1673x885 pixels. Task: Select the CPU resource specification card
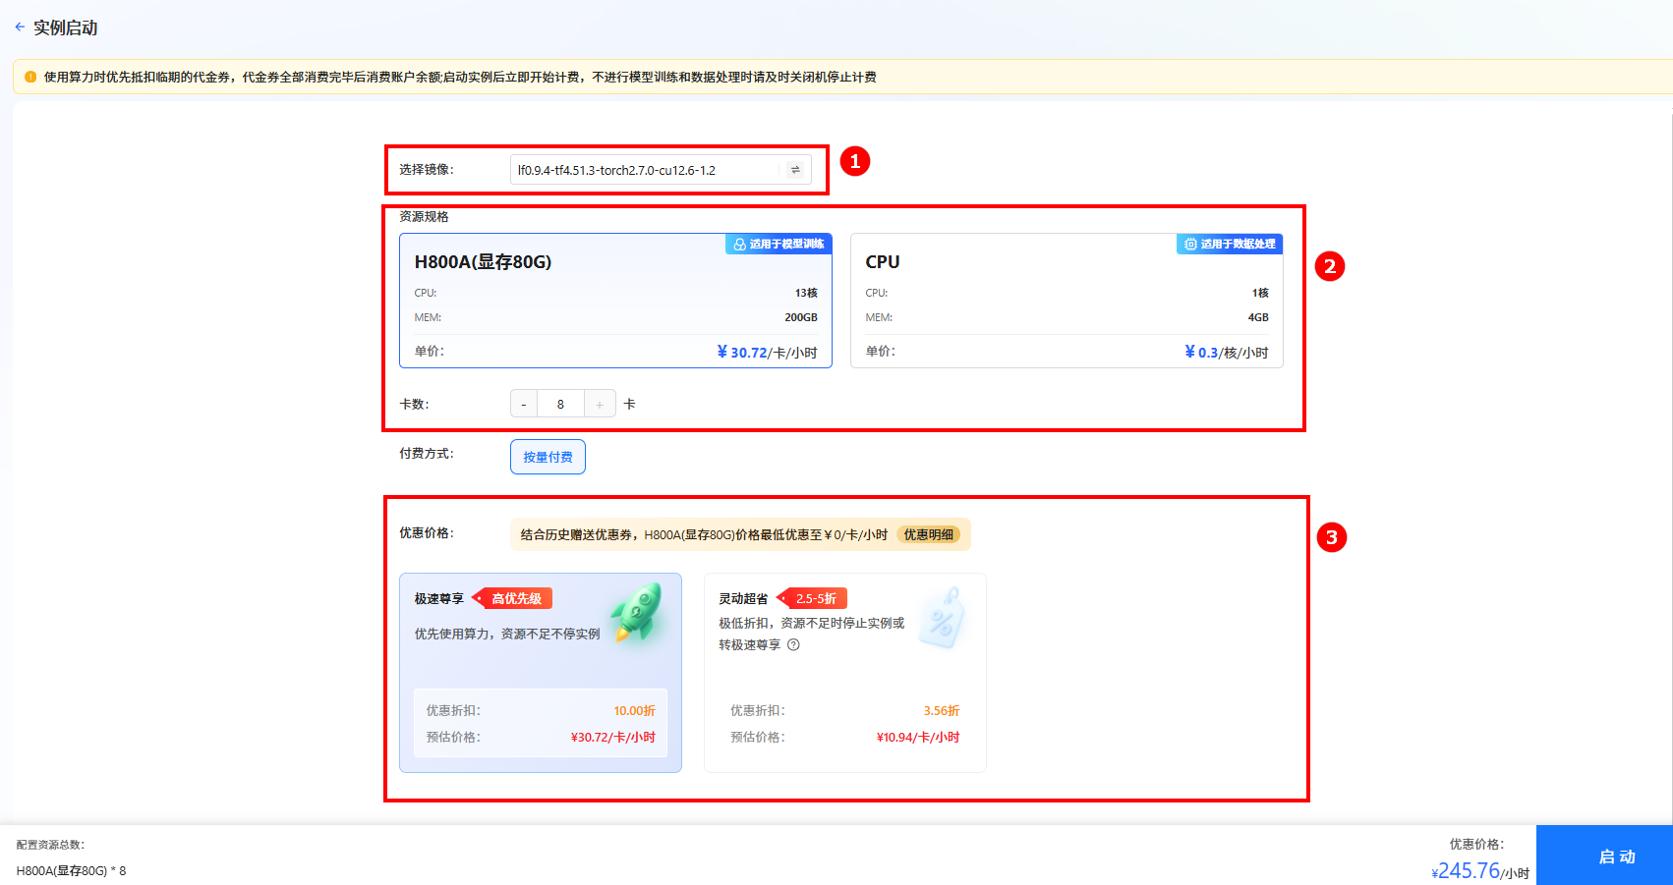1066,300
